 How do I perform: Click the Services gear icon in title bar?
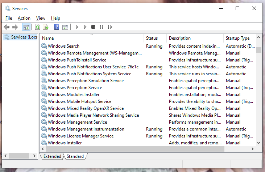click(x=8, y=8)
